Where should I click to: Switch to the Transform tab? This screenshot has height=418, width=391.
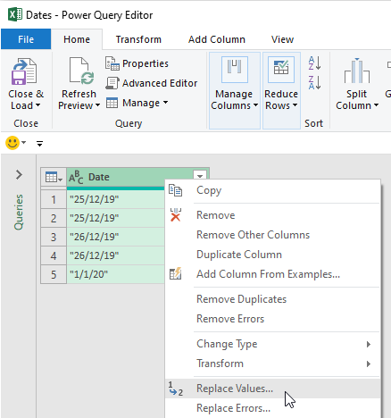point(138,39)
